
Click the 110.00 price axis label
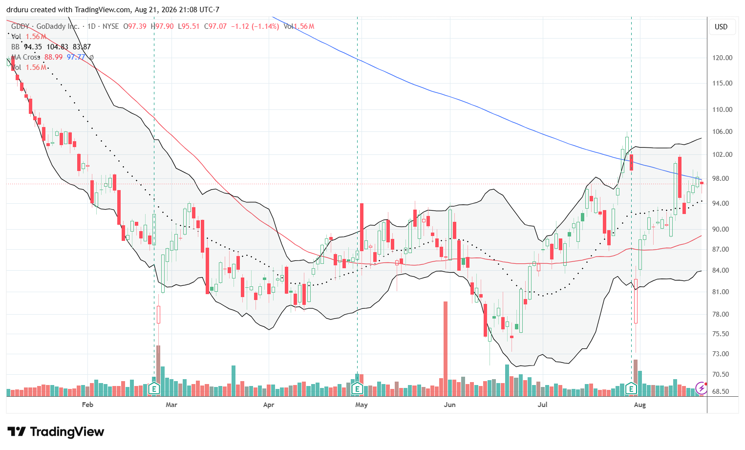[x=722, y=109]
